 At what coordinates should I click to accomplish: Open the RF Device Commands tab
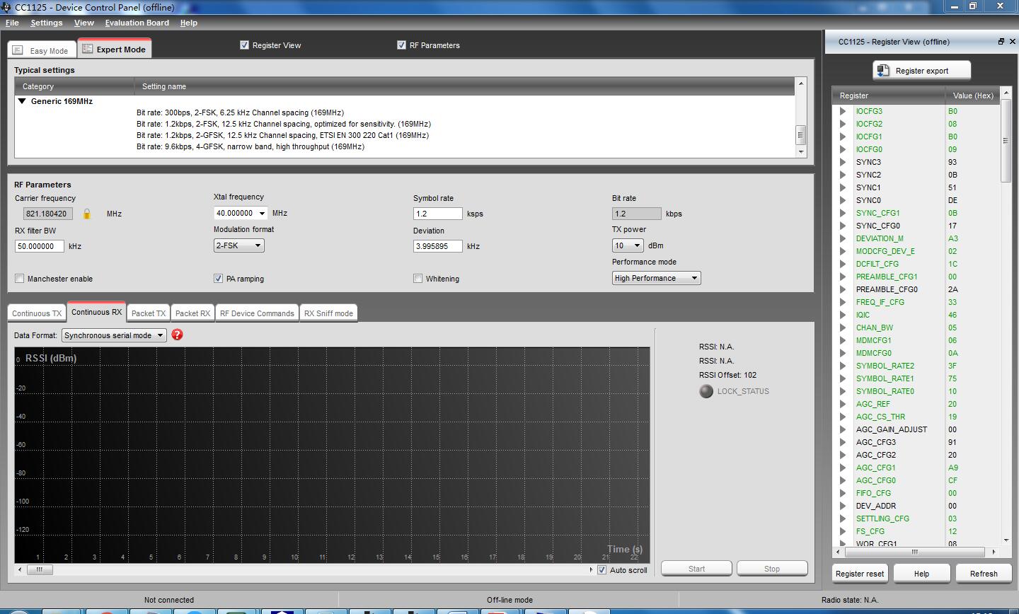coord(257,313)
